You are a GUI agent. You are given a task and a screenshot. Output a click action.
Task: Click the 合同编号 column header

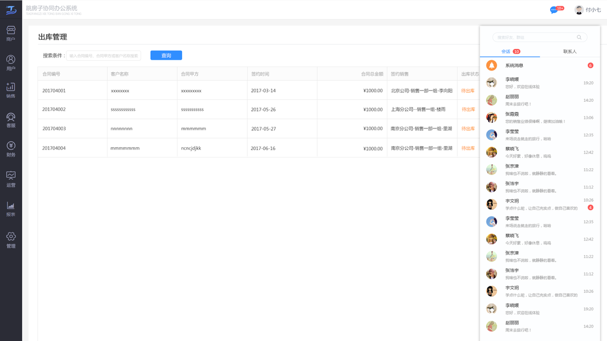51,74
